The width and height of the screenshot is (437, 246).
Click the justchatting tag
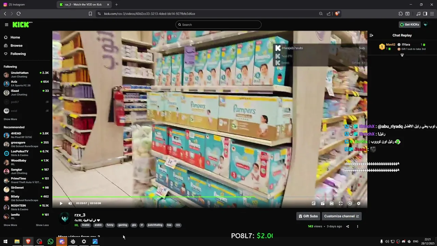click(155, 225)
